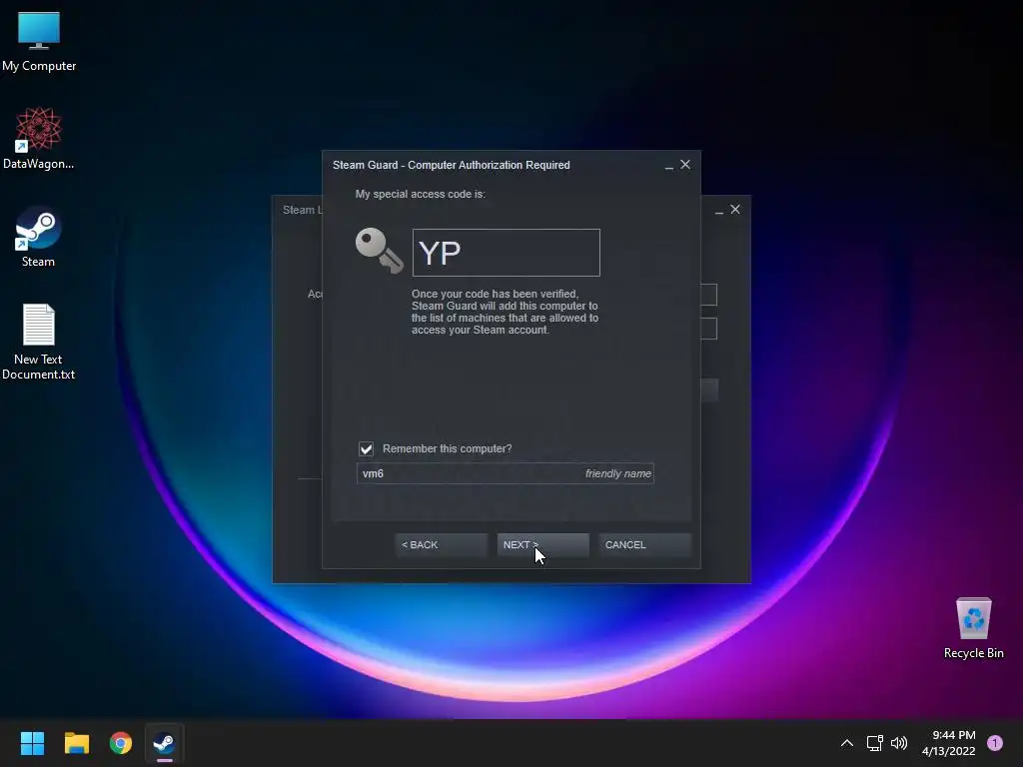Minimize the Steam Login window behind

pos(719,210)
